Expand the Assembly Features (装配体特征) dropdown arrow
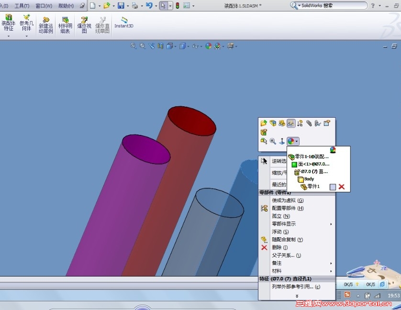The width and height of the screenshot is (401, 310). tap(9, 36)
